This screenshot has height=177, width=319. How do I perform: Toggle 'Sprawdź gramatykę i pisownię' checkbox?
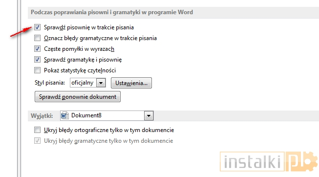coord(37,60)
